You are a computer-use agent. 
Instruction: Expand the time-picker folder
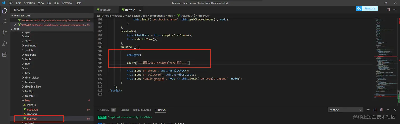[x=32, y=78]
